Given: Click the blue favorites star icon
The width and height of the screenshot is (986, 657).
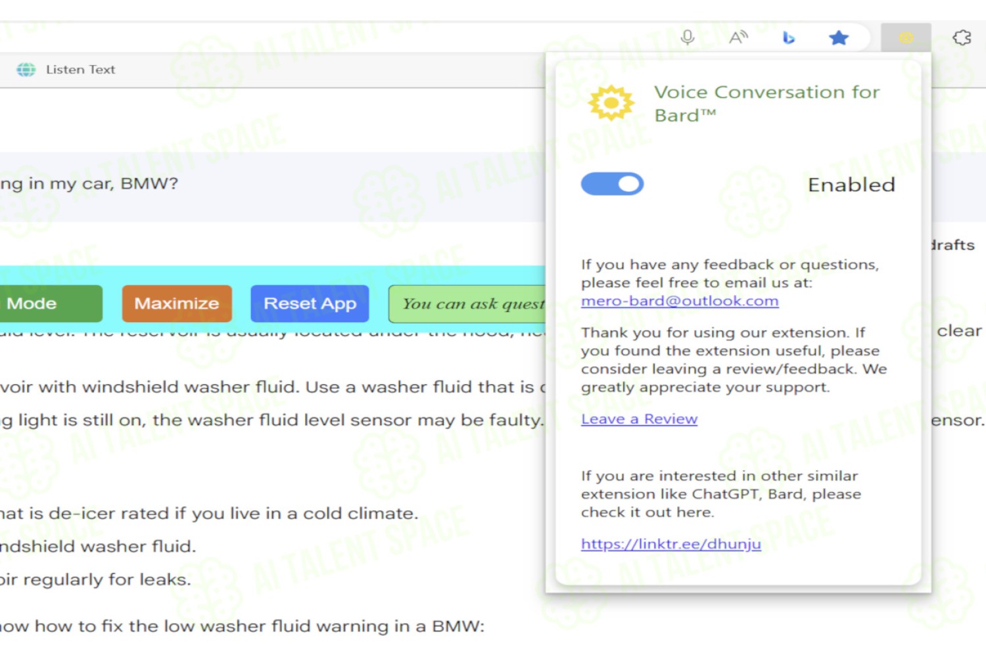Looking at the screenshot, I should pos(839,38).
